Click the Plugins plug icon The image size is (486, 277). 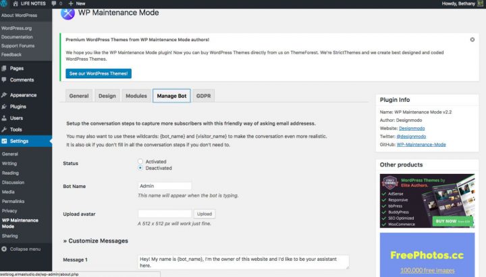4,106
